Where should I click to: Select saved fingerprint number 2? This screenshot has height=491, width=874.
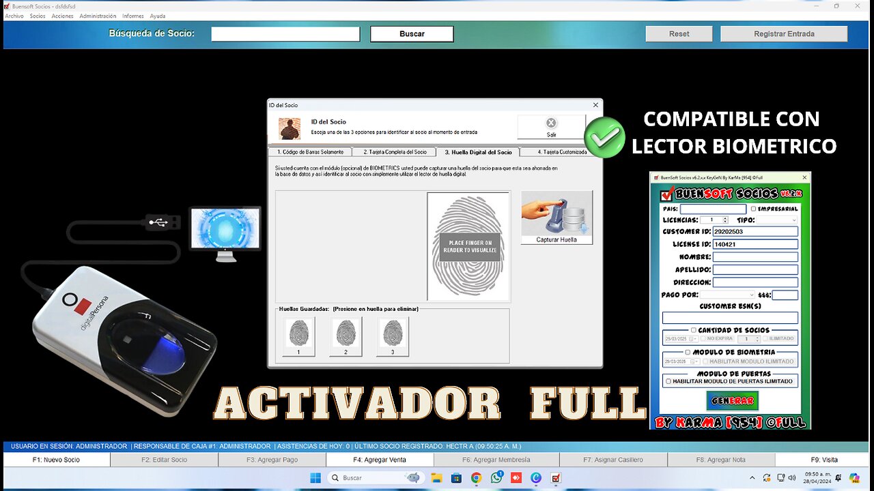click(x=346, y=336)
